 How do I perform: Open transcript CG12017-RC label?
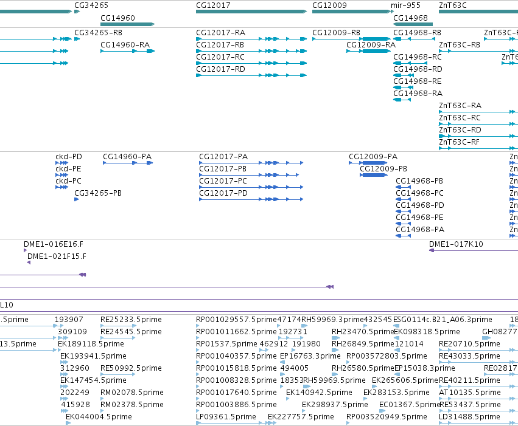click(220, 57)
